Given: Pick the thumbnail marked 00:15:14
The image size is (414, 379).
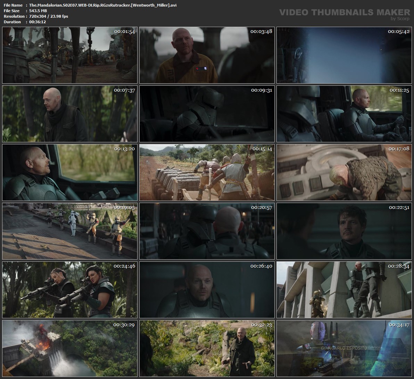Looking at the screenshot, I should coord(207,172).
